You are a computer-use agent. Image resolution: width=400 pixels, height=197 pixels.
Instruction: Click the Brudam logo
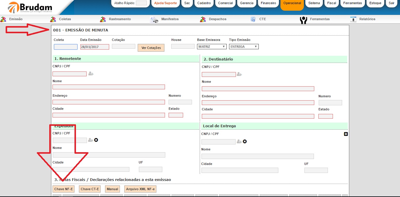30,8
